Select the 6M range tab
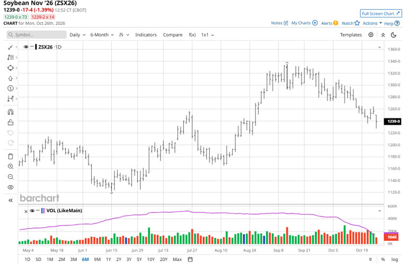 pos(85,259)
